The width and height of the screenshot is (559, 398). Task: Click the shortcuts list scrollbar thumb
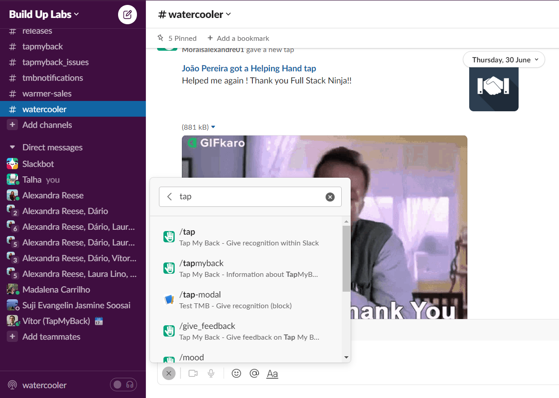click(x=346, y=258)
